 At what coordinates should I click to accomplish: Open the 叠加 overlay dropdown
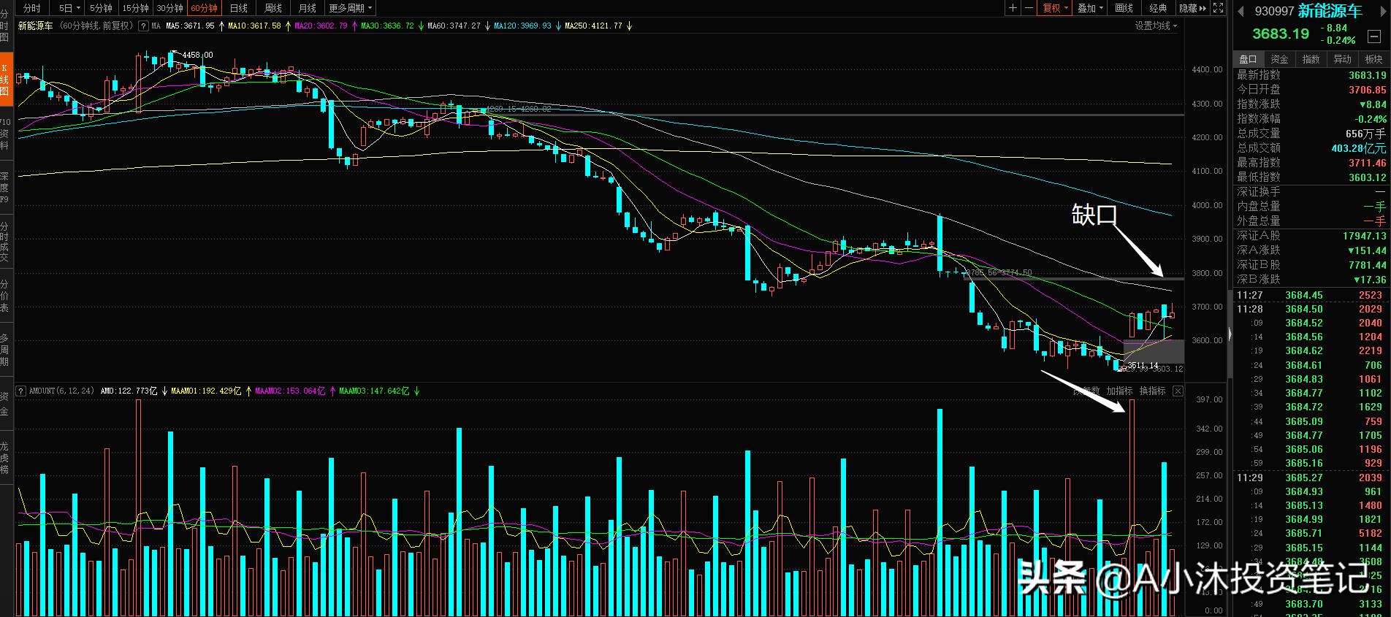[1091, 8]
